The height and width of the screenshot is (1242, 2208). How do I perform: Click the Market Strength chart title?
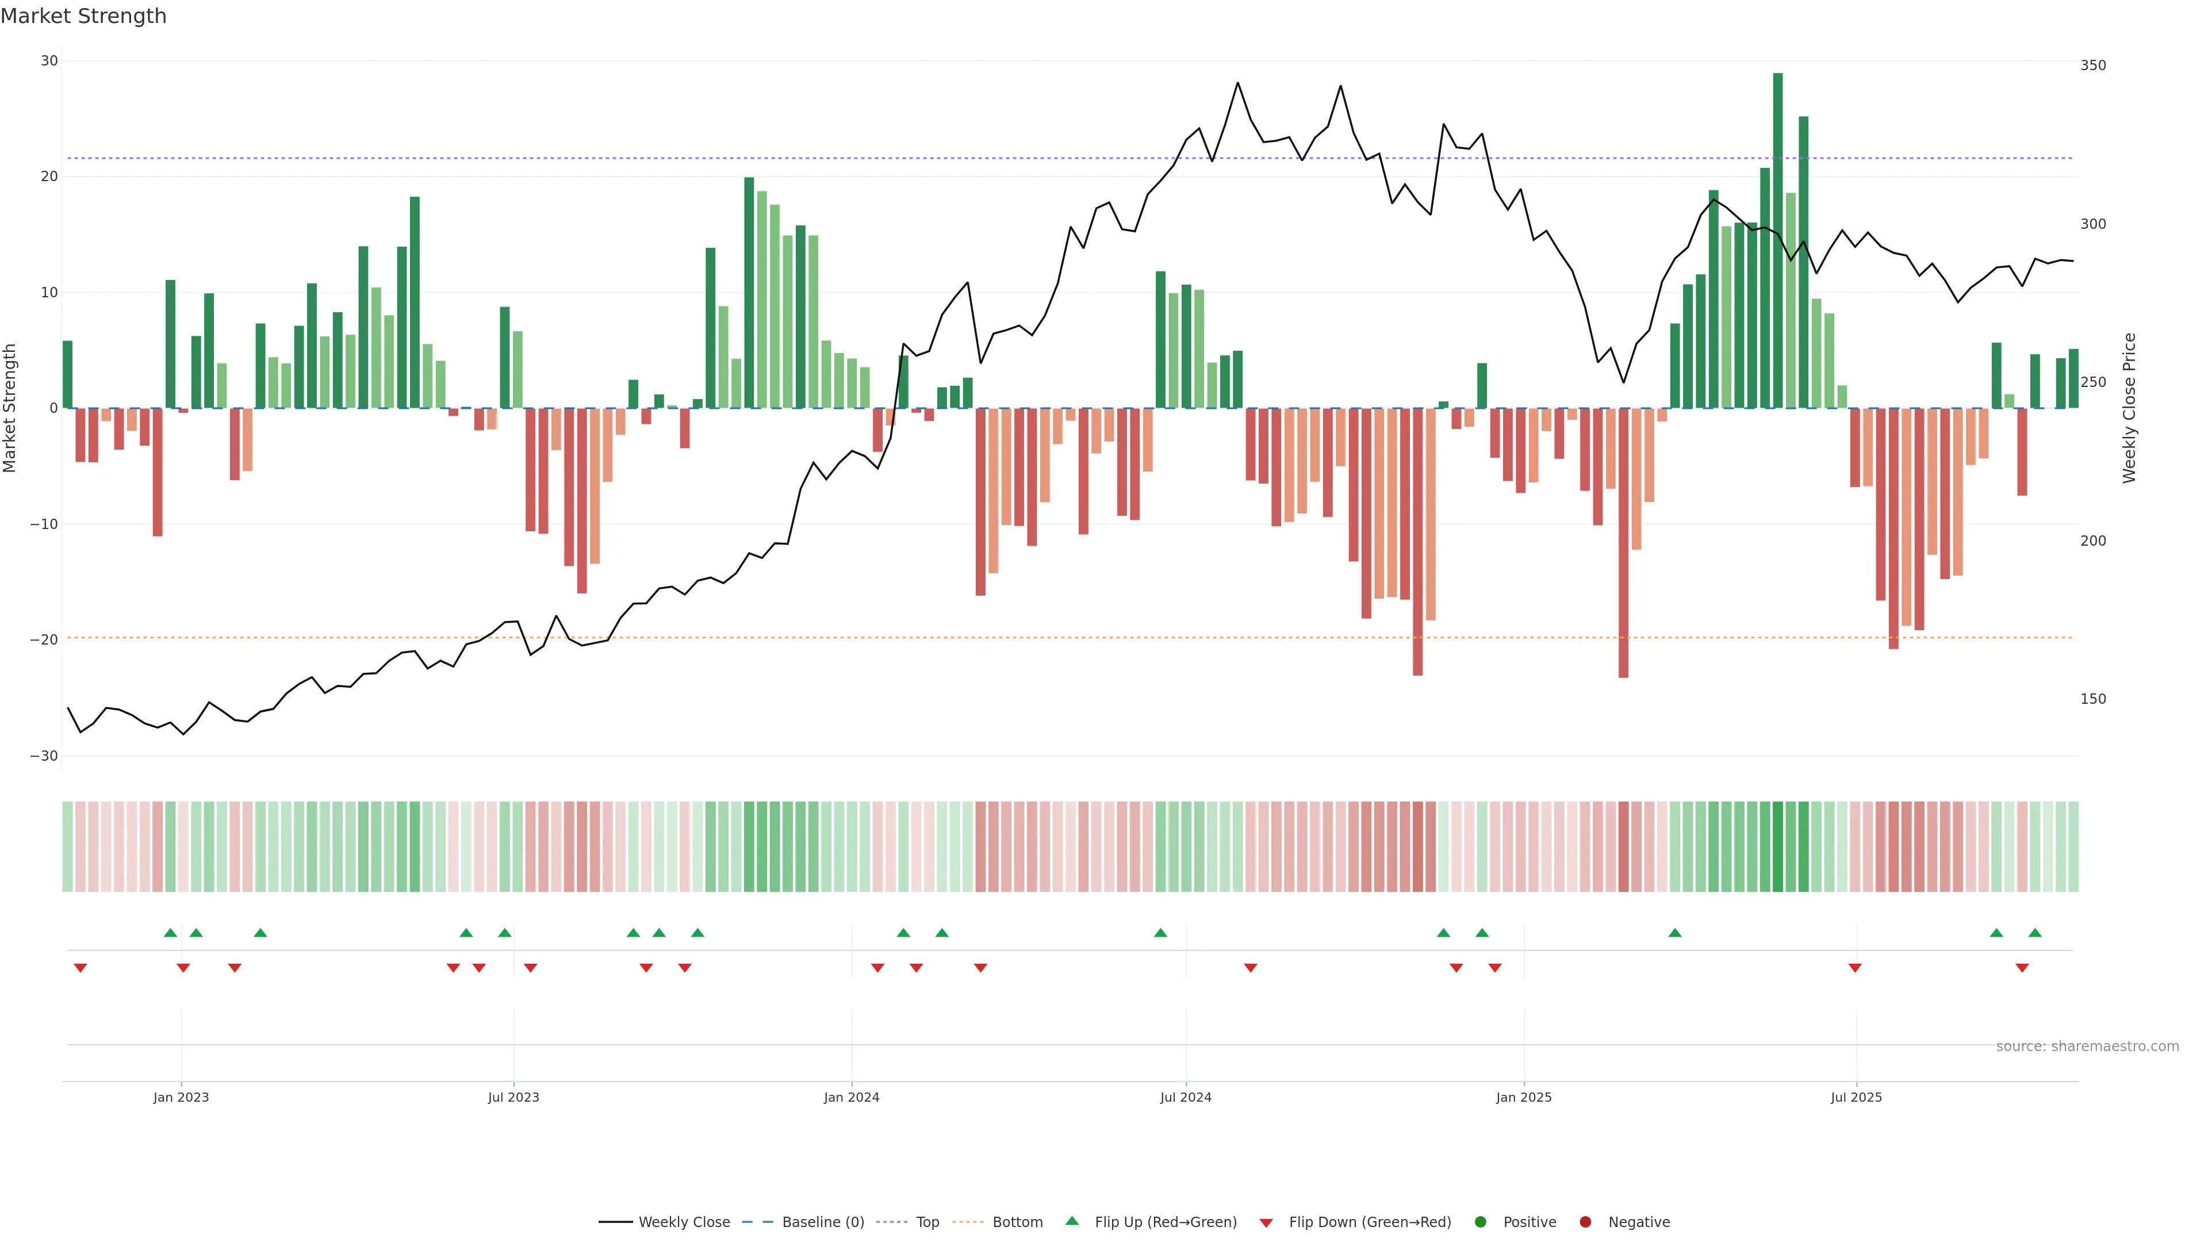[83, 16]
